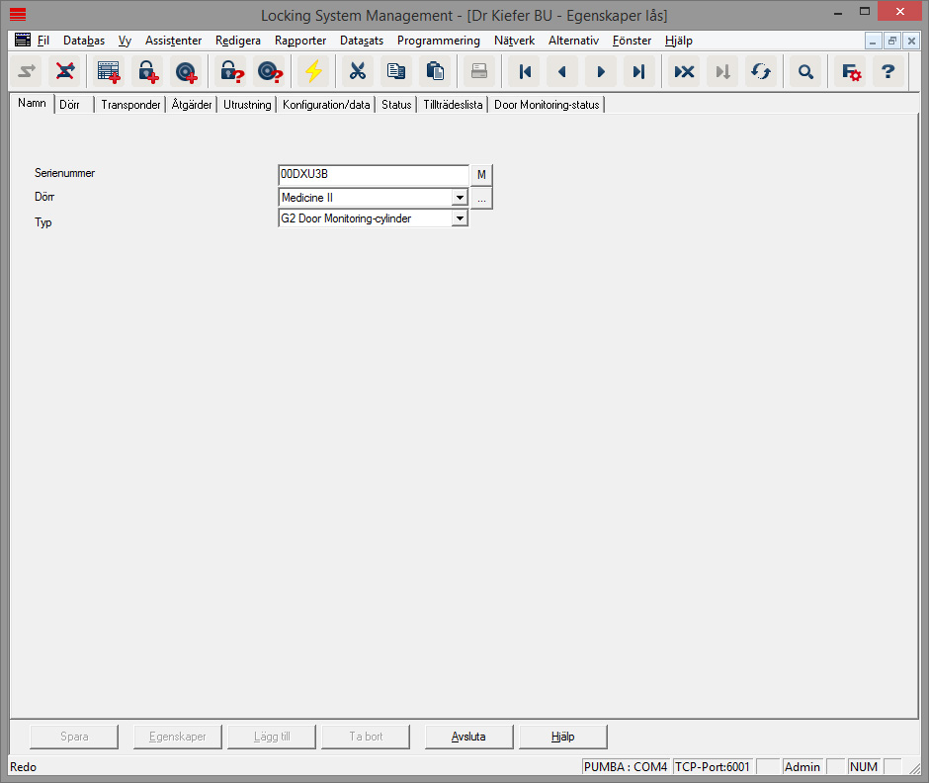Click the filter settings icon with gear
The image size is (929, 783).
click(849, 71)
